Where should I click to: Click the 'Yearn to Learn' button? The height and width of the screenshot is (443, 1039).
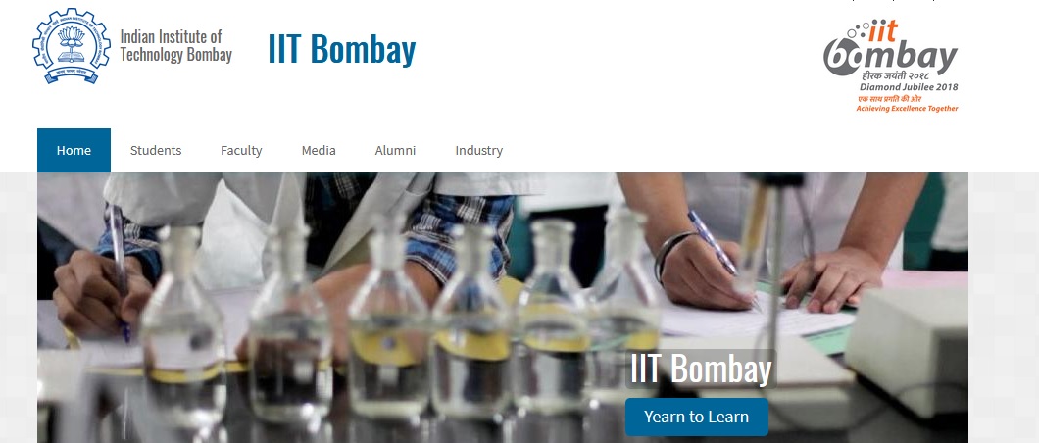(x=696, y=418)
